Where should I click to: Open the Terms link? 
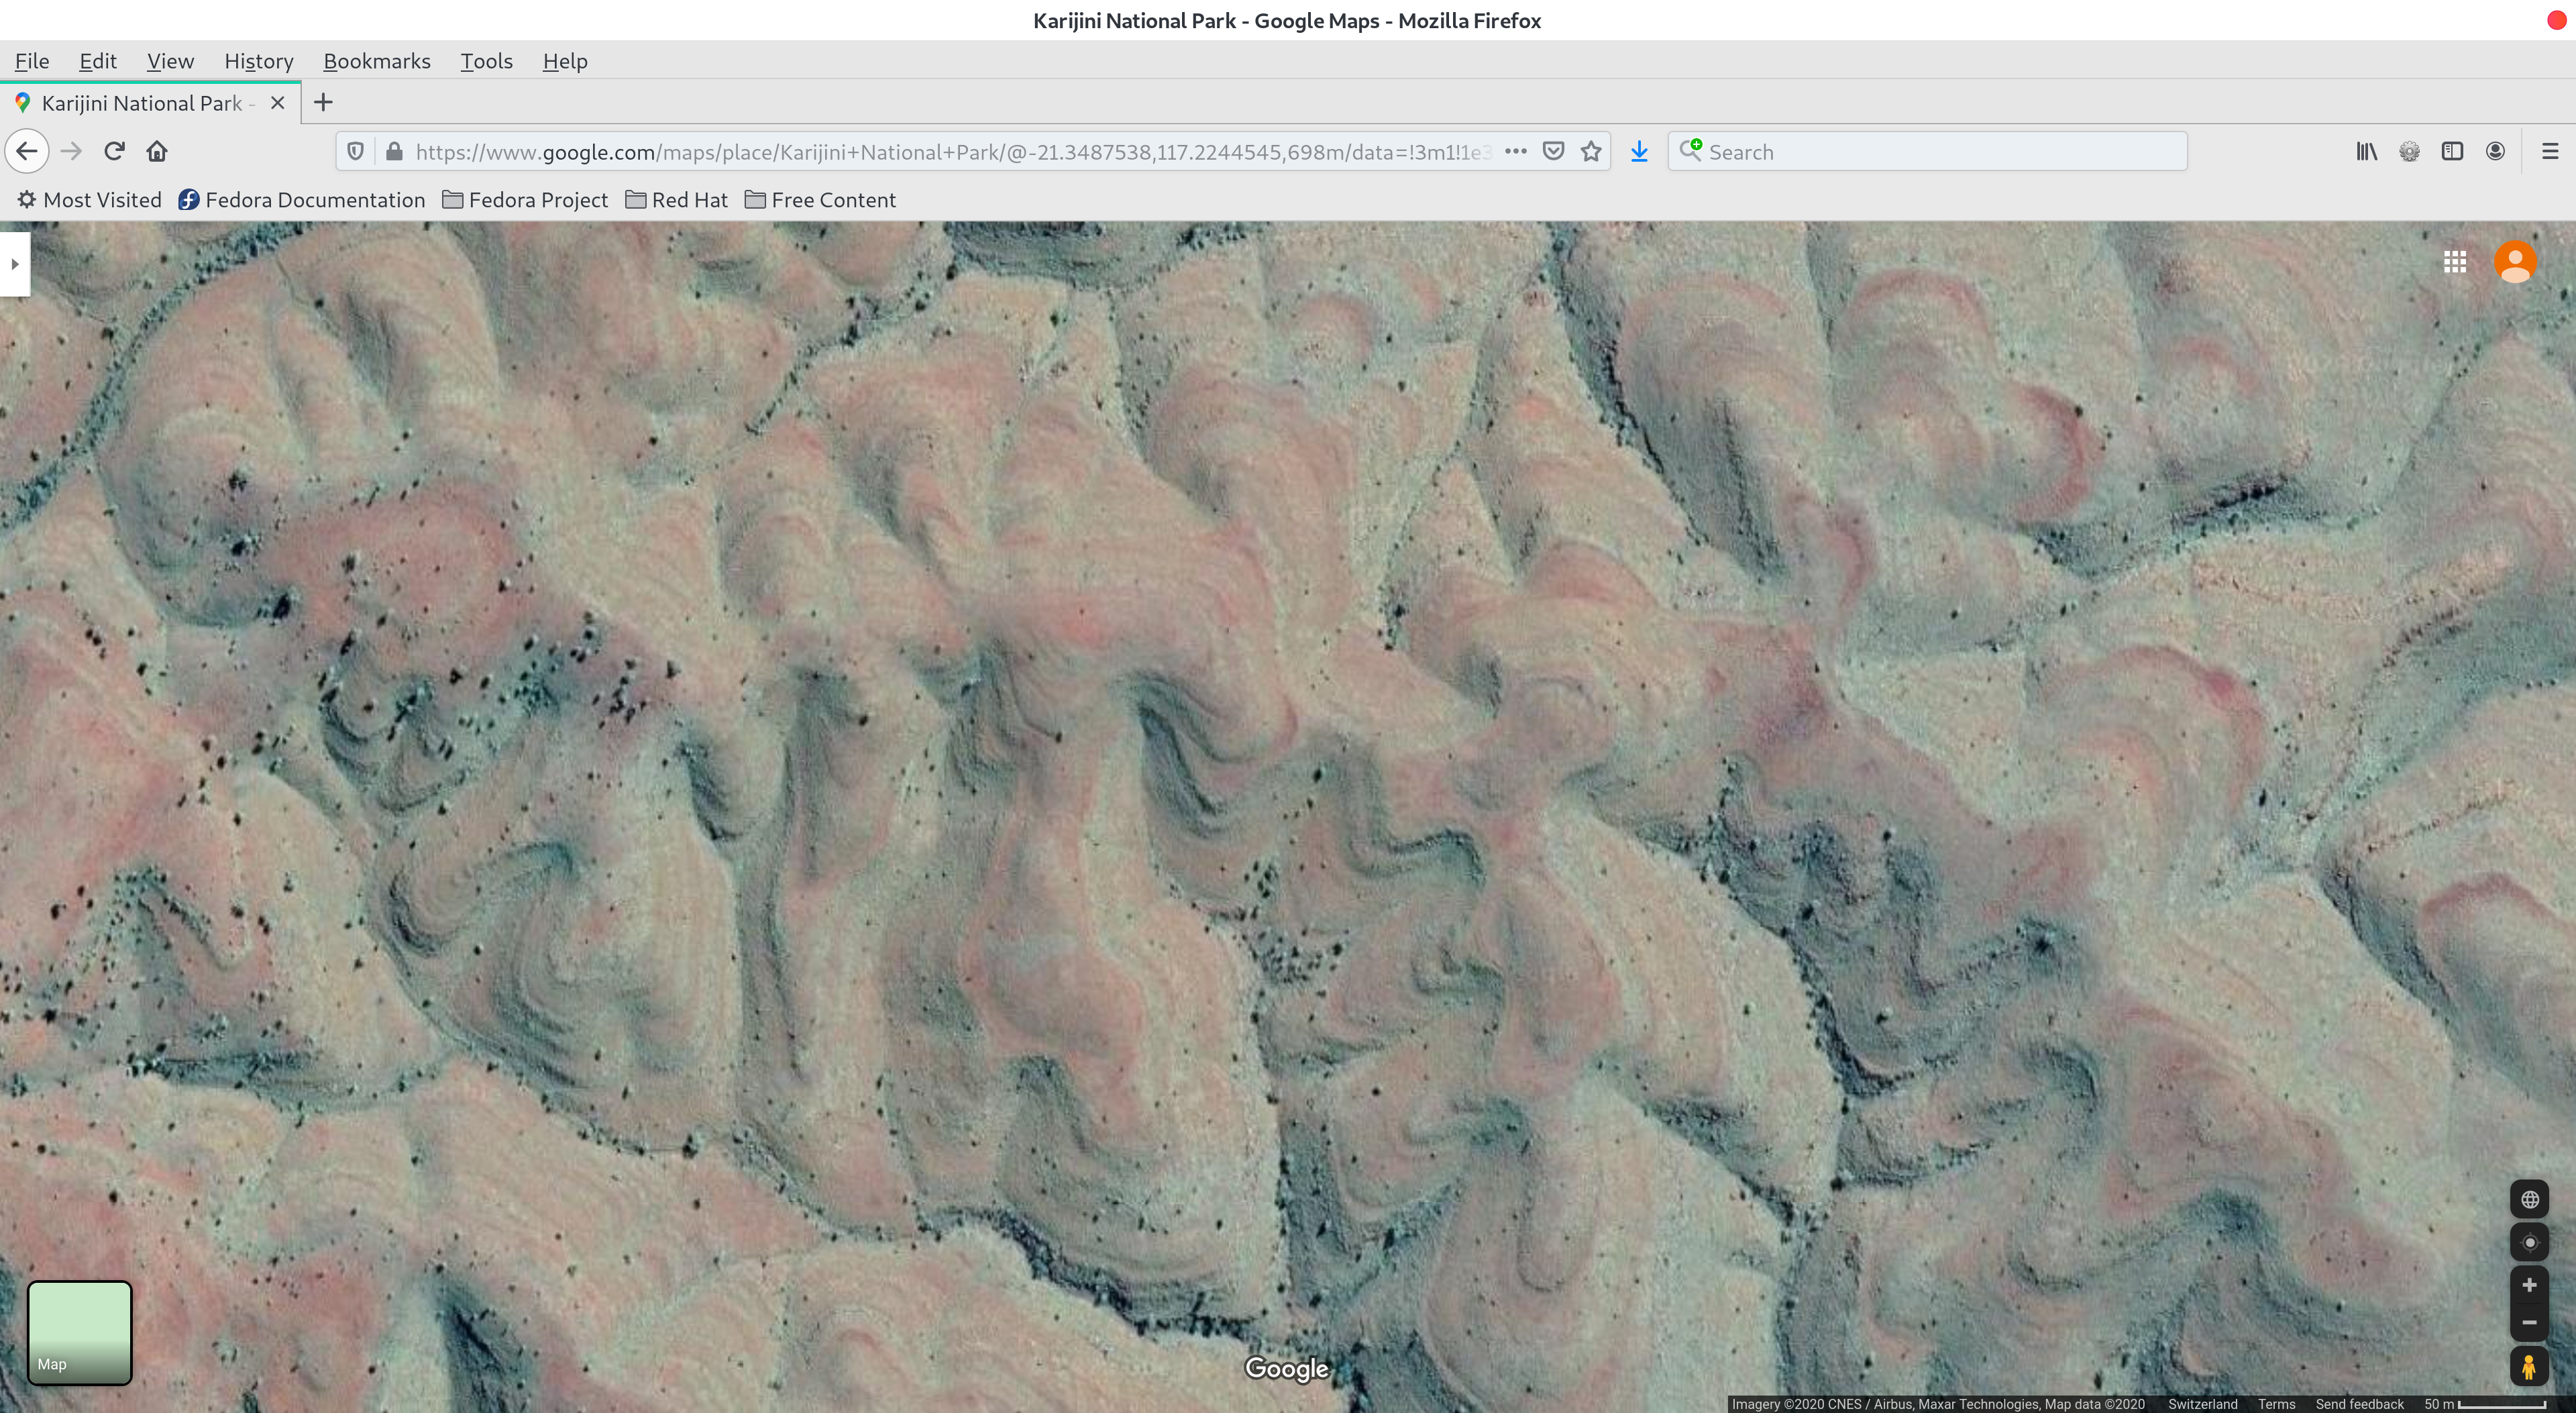(x=2276, y=1404)
